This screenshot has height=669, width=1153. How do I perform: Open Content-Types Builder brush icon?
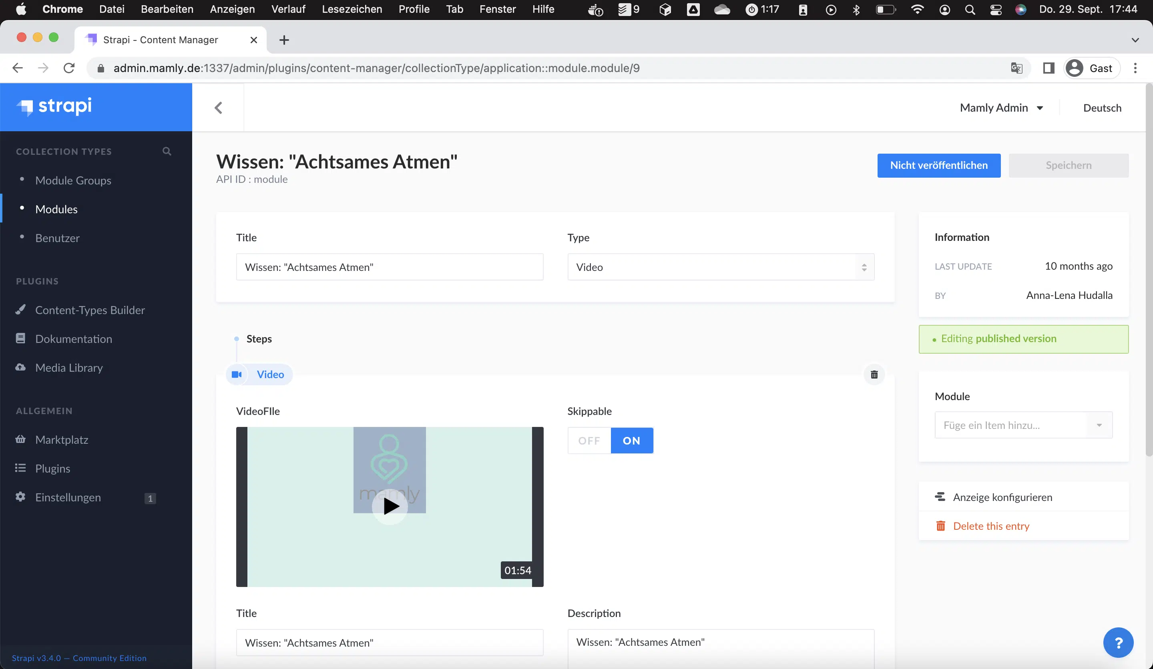point(20,310)
